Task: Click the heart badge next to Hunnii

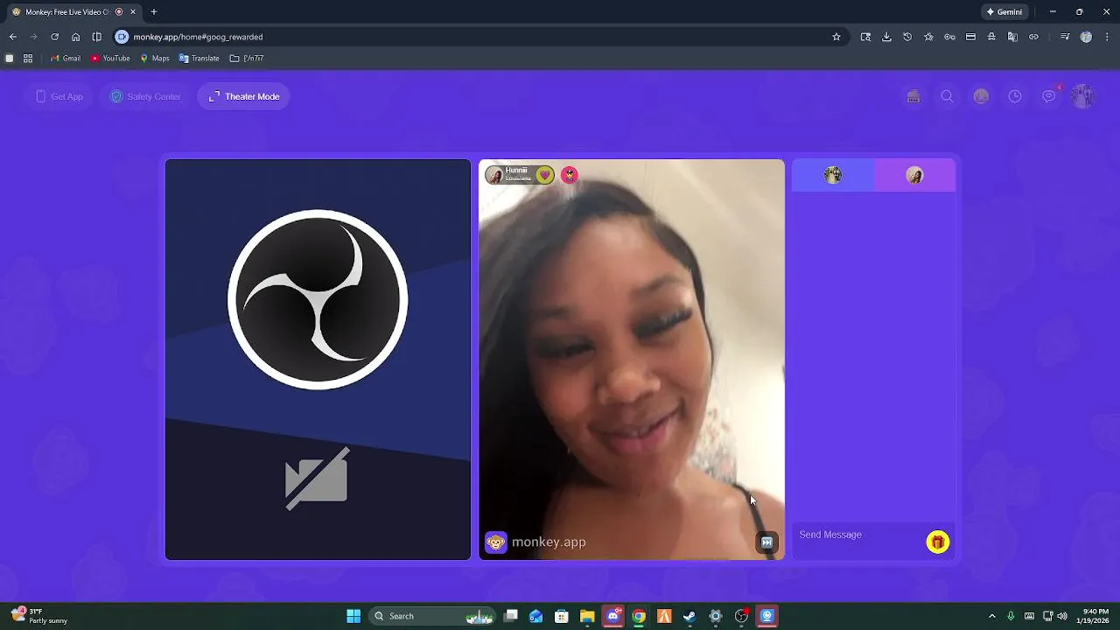Action: (x=545, y=175)
